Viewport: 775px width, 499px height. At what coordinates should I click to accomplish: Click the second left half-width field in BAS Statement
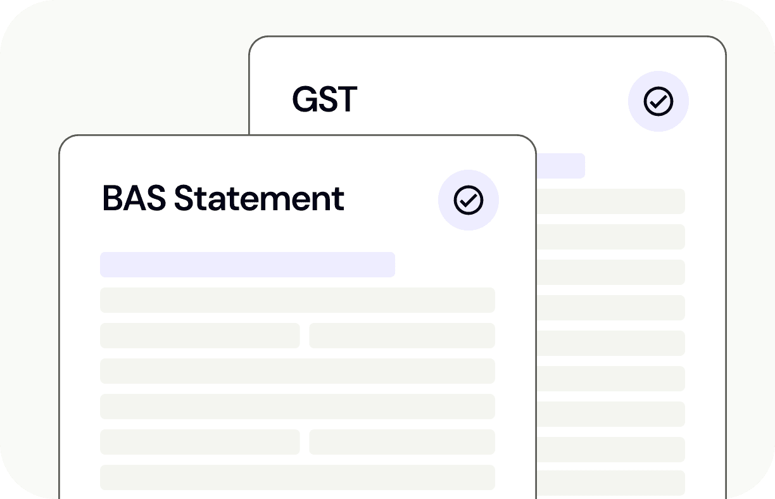click(x=199, y=442)
